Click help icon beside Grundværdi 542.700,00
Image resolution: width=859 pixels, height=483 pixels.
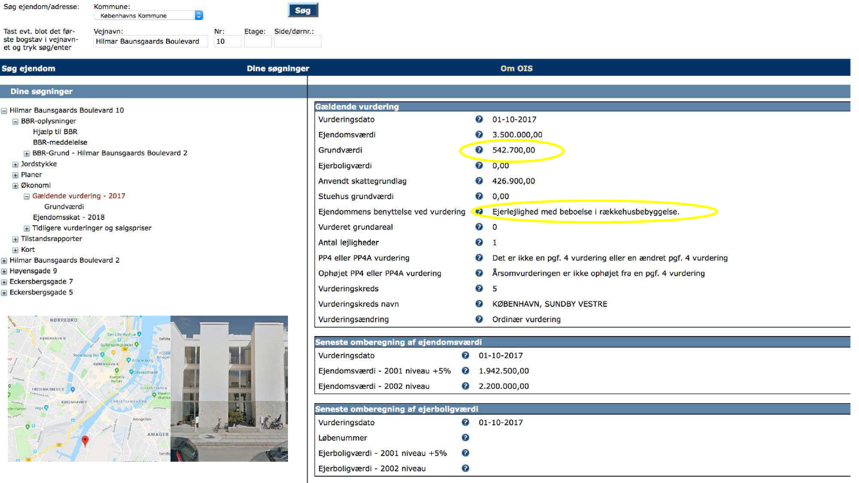click(x=479, y=150)
